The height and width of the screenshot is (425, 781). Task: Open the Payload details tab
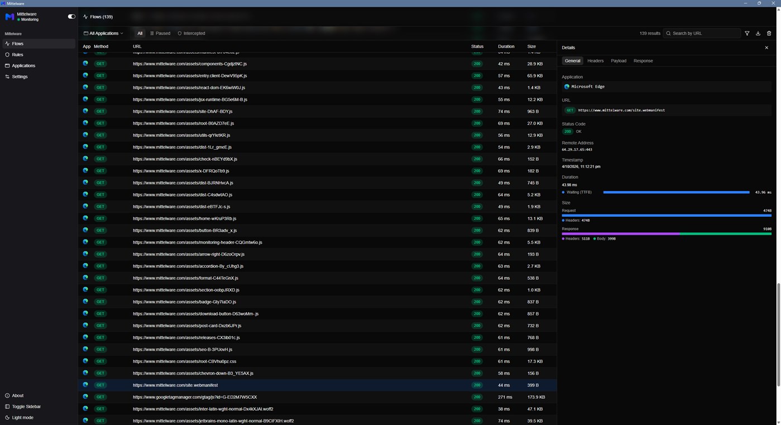(619, 61)
